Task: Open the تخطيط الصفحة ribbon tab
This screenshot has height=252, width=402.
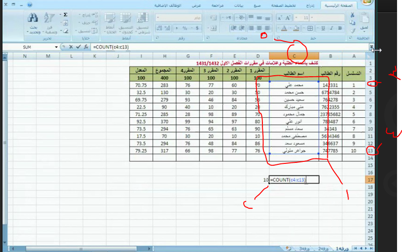Action: [283, 5]
